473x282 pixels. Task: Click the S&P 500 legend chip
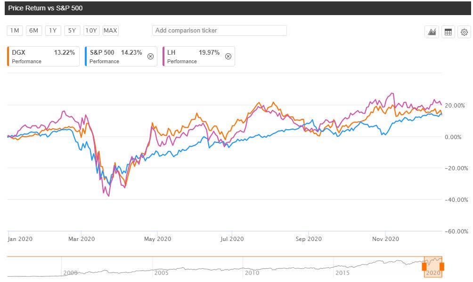[x=115, y=56]
